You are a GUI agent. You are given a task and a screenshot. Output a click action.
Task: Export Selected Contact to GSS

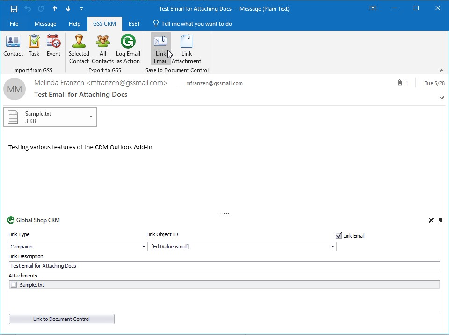pyautogui.click(x=79, y=49)
